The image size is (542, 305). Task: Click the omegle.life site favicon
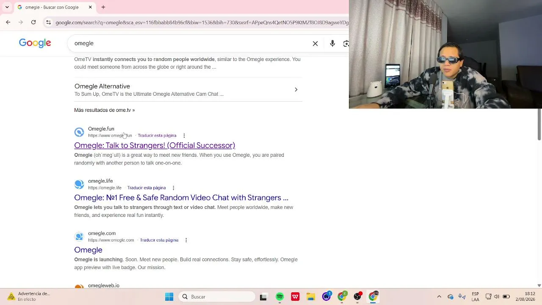(79, 184)
